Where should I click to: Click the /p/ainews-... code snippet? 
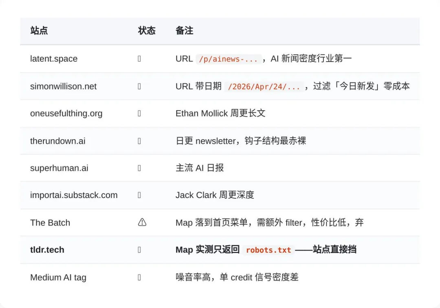click(x=228, y=59)
